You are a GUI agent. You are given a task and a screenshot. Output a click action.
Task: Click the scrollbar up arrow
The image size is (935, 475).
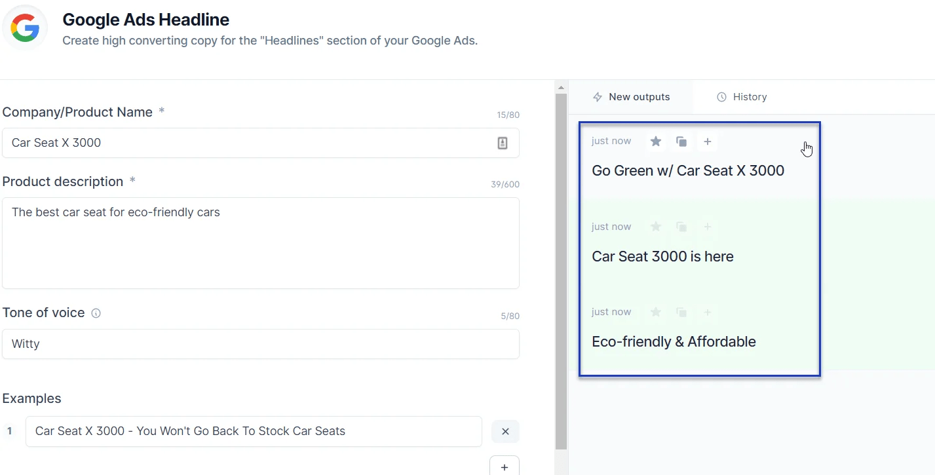(561, 87)
